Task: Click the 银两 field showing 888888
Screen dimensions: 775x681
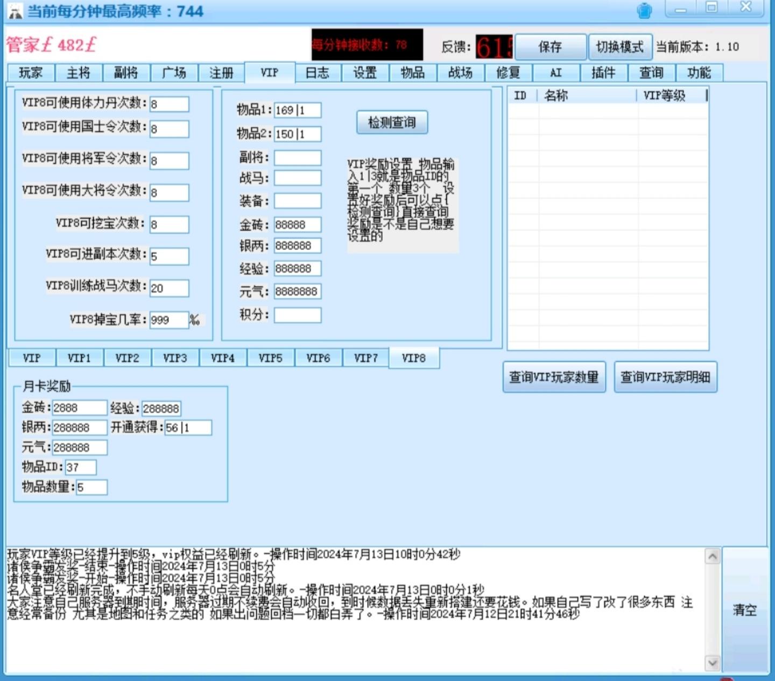Action: point(298,245)
